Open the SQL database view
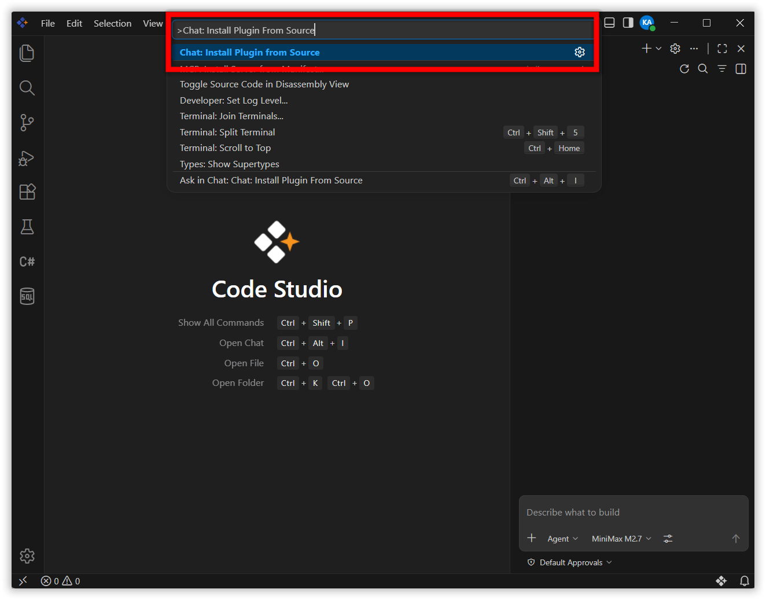The height and width of the screenshot is (600, 766). [27, 296]
